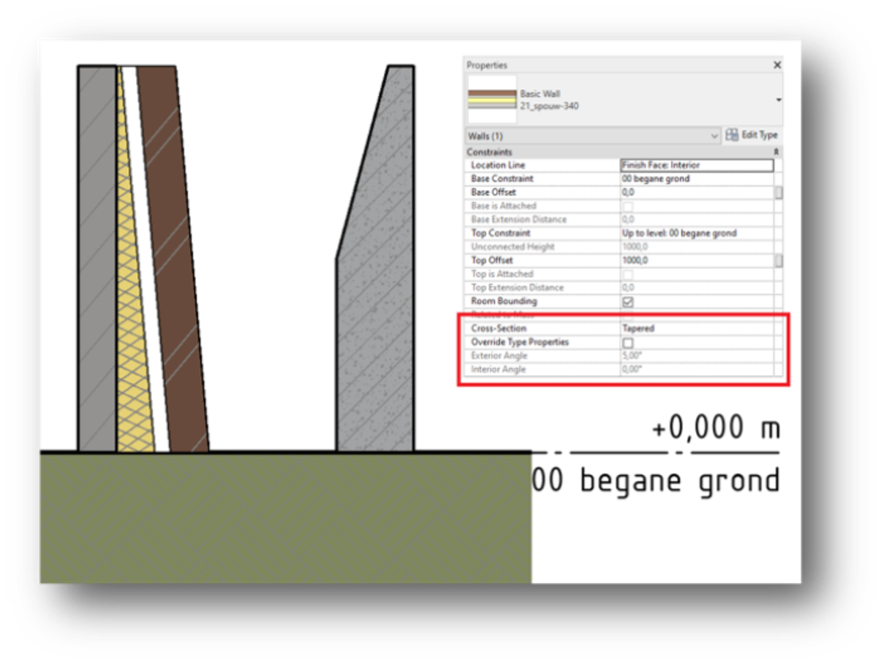Click the Location Line value field

pos(696,165)
